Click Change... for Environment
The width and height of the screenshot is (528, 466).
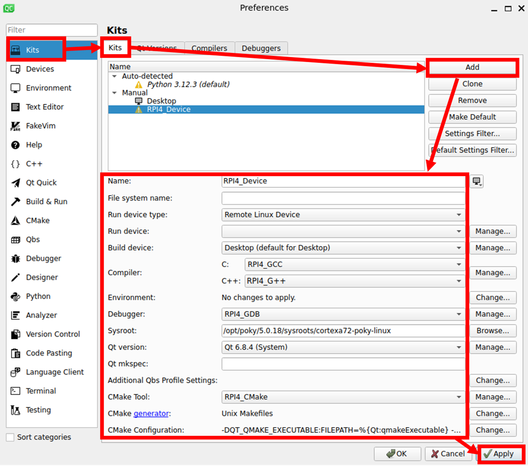(493, 297)
